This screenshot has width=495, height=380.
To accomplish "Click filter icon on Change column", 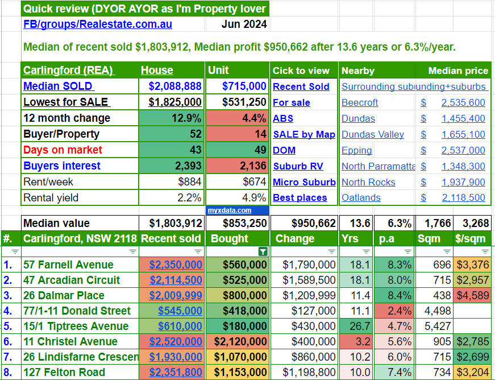I will (332, 251).
